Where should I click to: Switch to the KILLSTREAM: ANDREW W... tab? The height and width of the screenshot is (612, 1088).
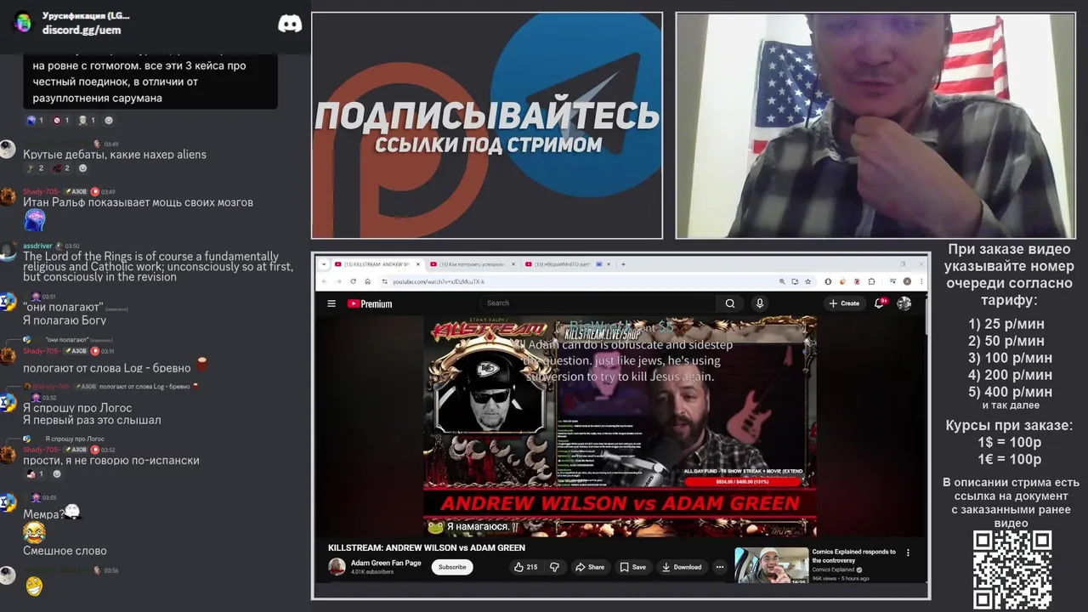pos(376,264)
